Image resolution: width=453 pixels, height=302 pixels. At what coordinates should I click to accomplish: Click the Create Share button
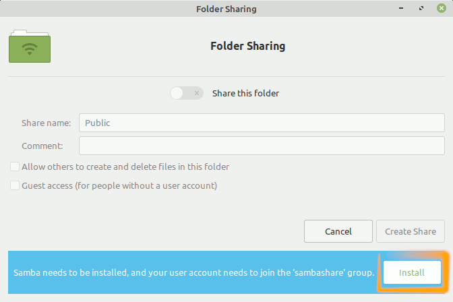click(x=411, y=231)
